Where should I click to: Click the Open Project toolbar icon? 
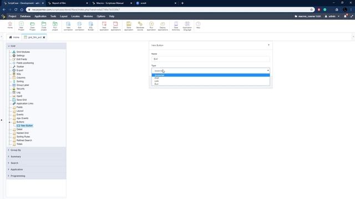pyautogui.click(x=32, y=26)
